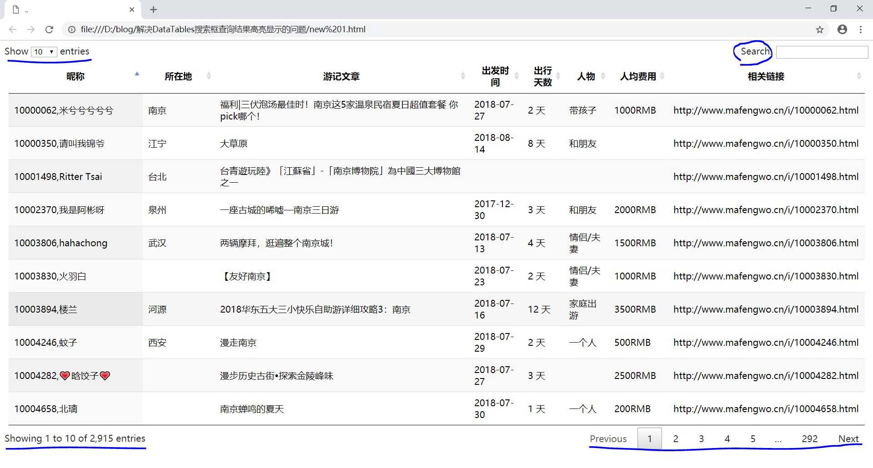Reload the page with refresh icon

pyautogui.click(x=49, y=30)
